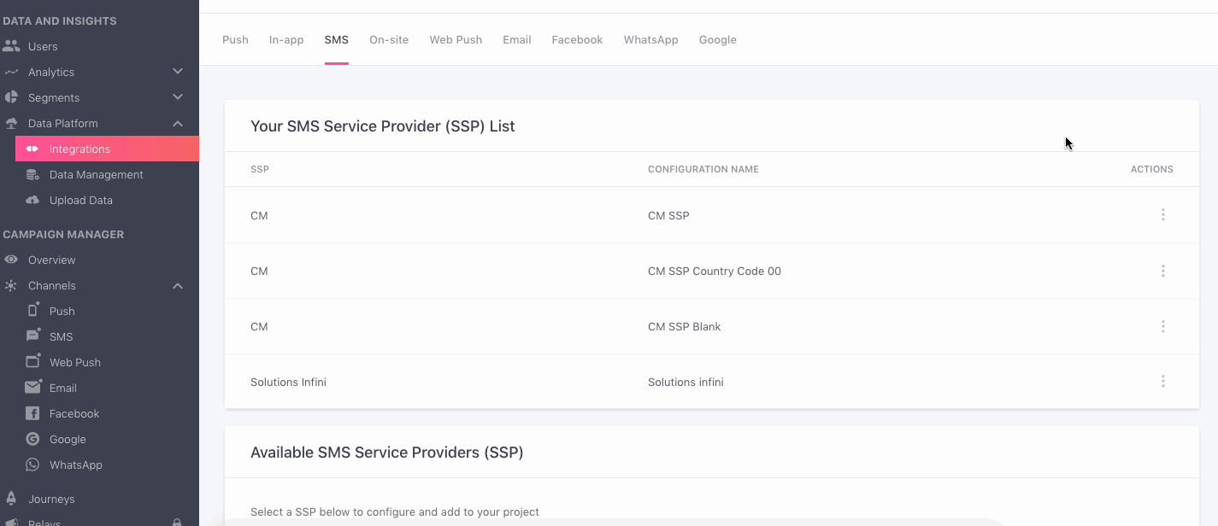Open actions menu for Solutions infini row

point(1162,382)
